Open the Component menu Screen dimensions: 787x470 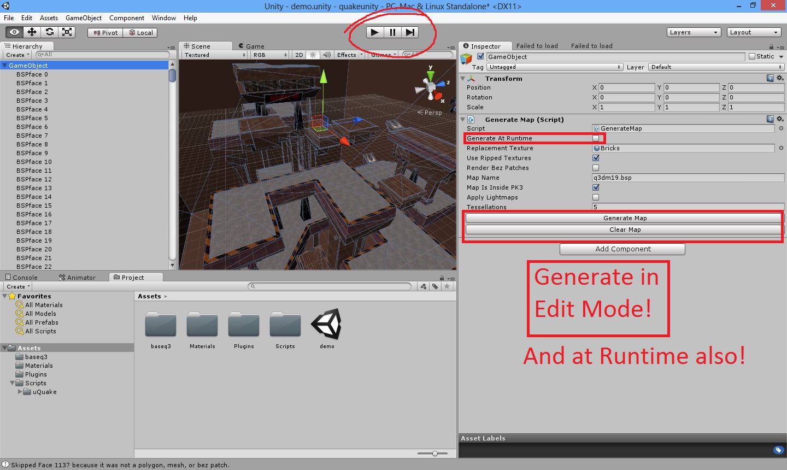(127, 18)
